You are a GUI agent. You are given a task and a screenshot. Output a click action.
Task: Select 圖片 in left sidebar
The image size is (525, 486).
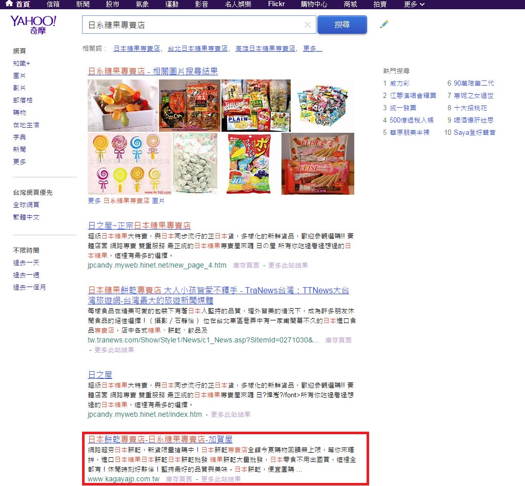click(x=19, y=76)
